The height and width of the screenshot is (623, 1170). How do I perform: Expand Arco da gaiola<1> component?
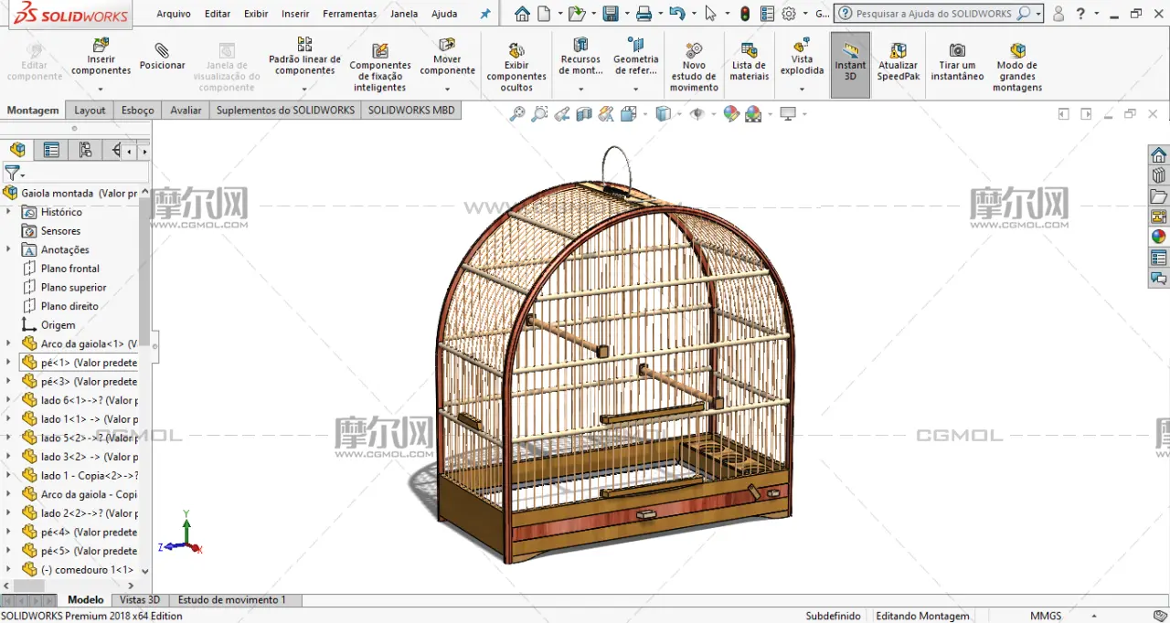pyautogui.click(x=8, y=343)
